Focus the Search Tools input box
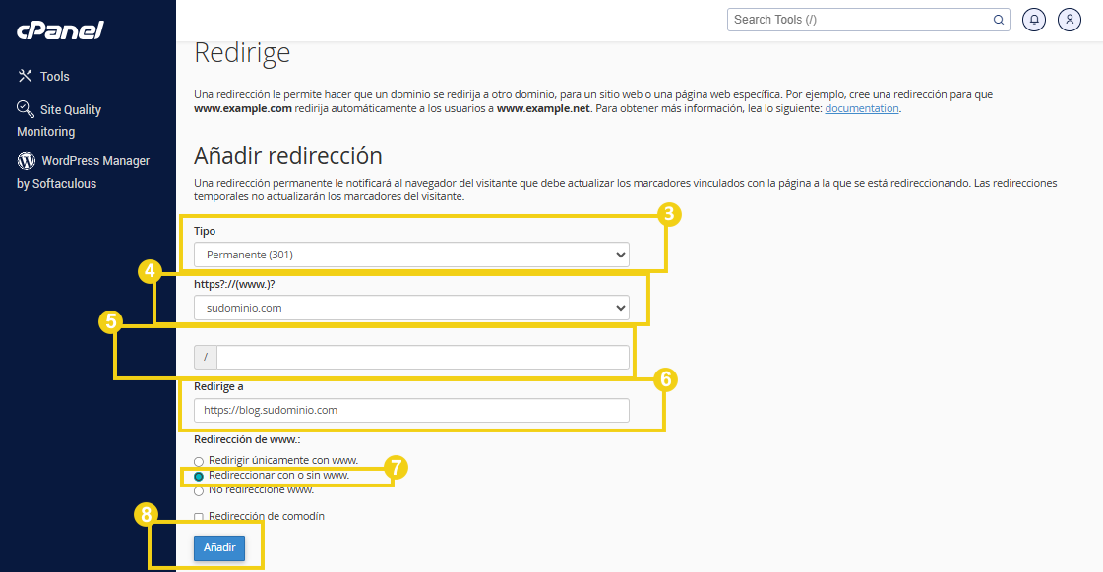 (861, 20)
